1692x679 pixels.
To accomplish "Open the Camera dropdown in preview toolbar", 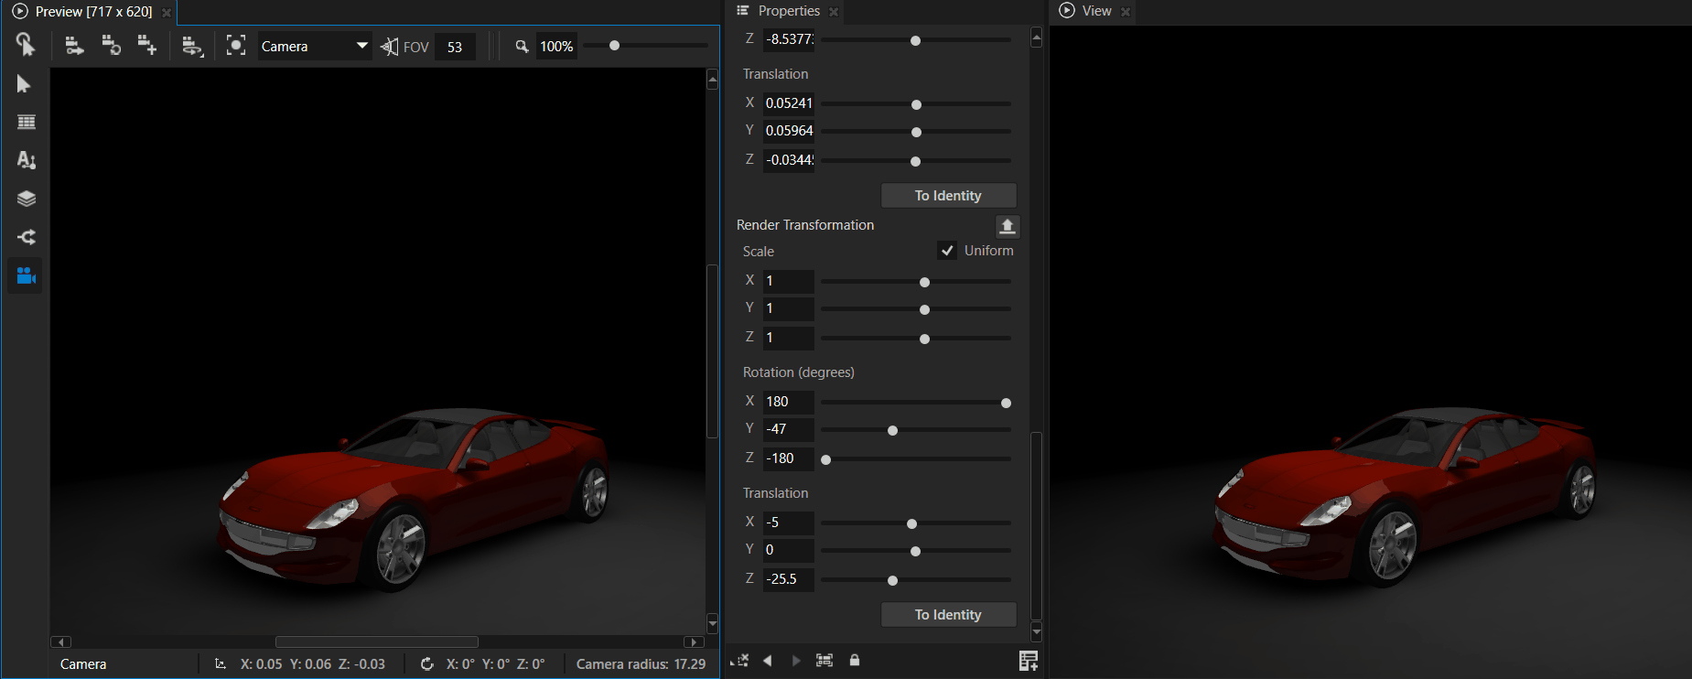I will 314,46.
